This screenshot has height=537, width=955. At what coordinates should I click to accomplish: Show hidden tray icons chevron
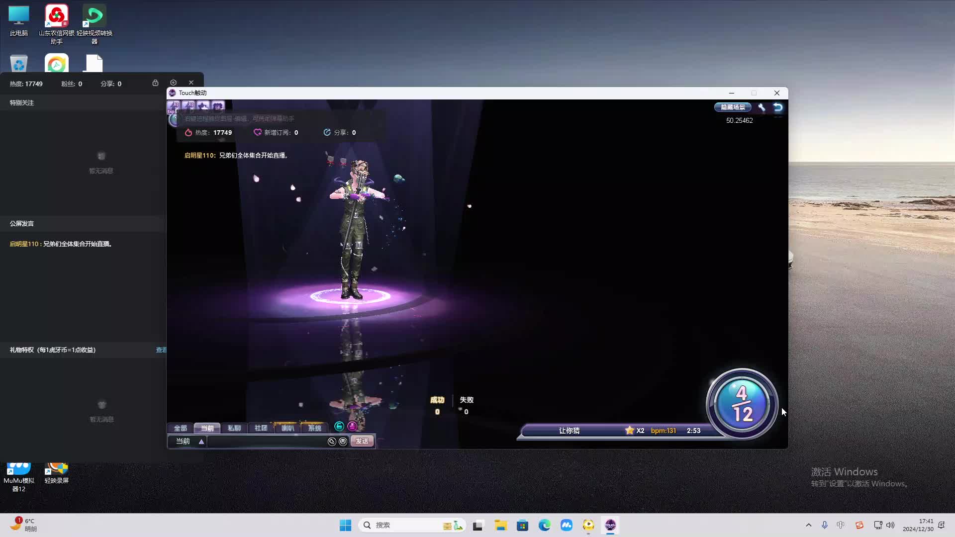pos(808,525)
